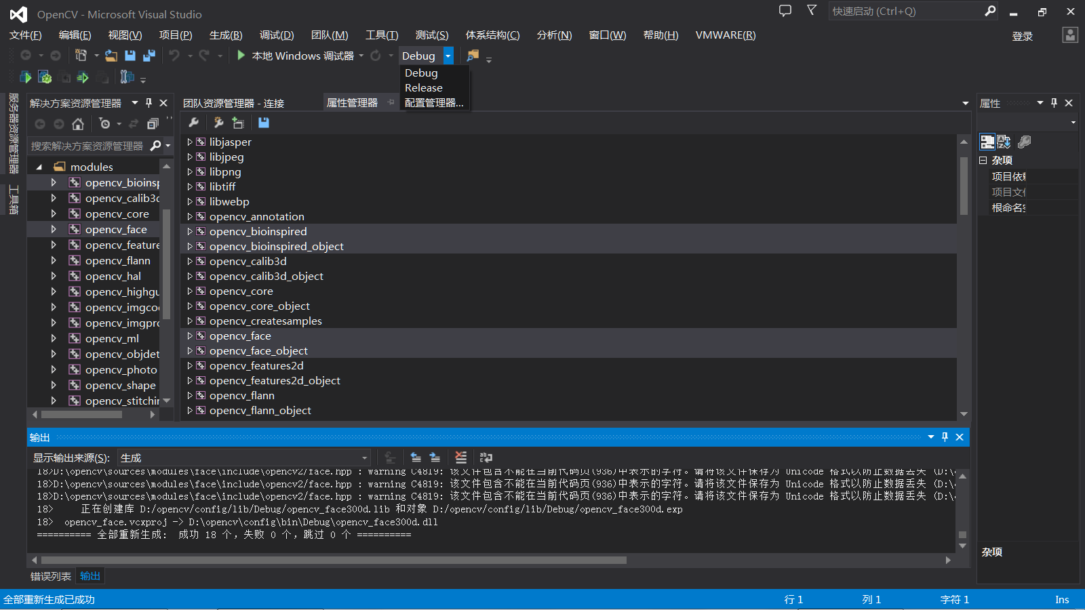Click the quick launch search magnifier
Image resolution: width=1085 pixels, height=610 pixels.
(990, 11)
